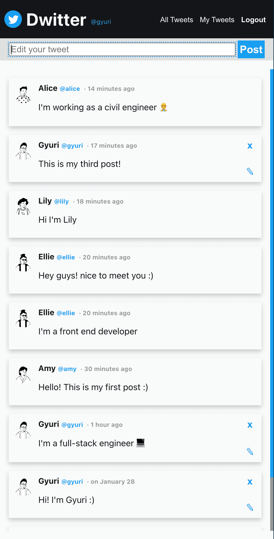
Task: Click the pencil to edit 'I'm a full-stack engineer'
Action: coord(250,451)
